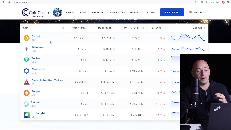Screen dimensions: 231x130
Task: Open the Prices page
Action: pyautogui.click(x=70, y=12)
